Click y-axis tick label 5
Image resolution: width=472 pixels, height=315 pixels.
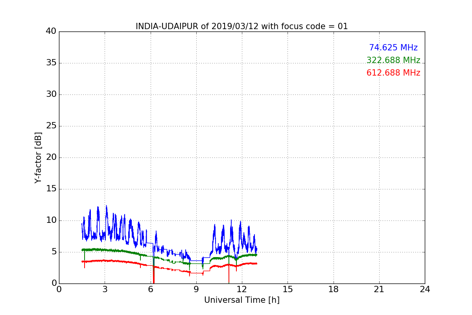[x=53, y=252]
